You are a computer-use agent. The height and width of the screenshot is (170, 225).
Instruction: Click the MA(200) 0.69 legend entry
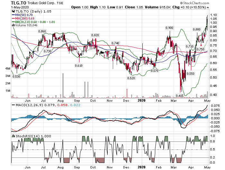click(25, 18)
